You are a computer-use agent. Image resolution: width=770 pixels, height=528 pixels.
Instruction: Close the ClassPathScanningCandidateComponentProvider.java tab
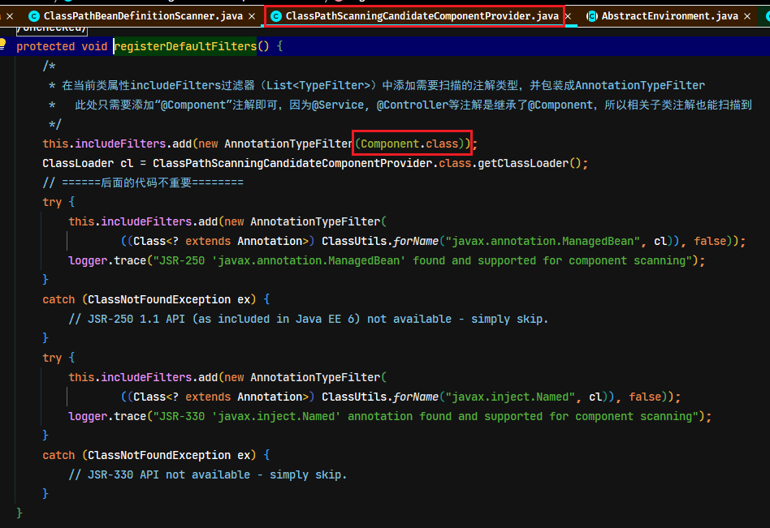569,16
